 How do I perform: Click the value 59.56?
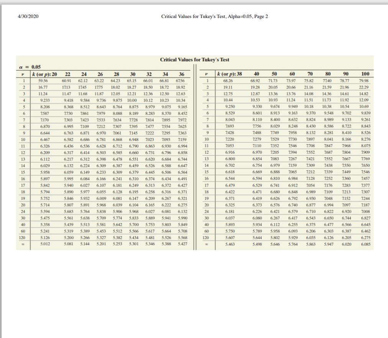[x=43, y=81]
